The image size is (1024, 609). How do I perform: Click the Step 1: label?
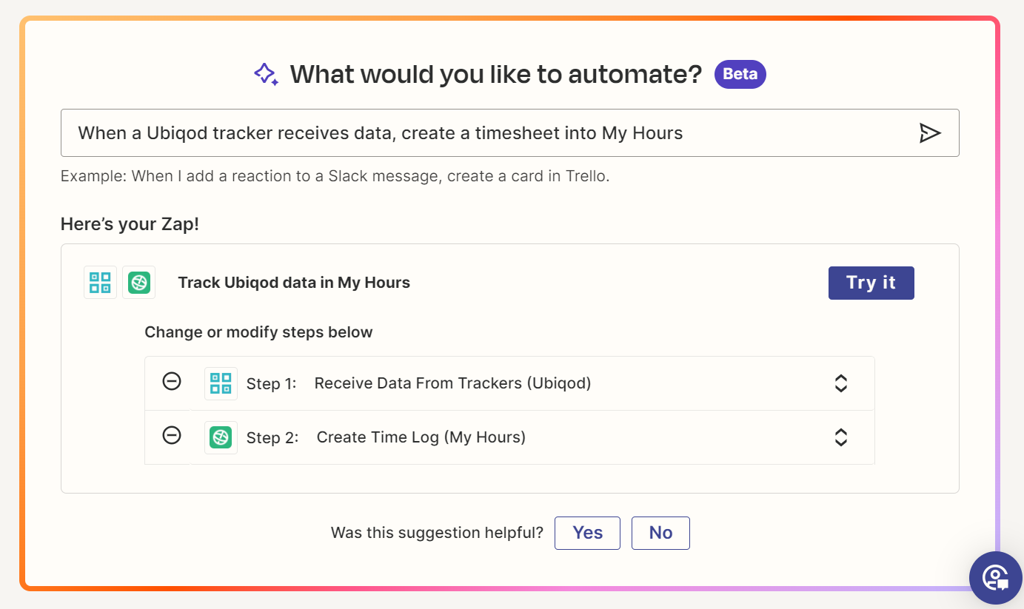(271, 384)
